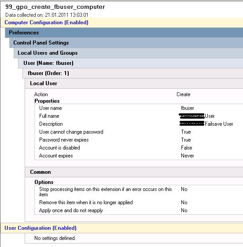Click the Action label
The image size is (243, 247).
[x=41, y=94]
